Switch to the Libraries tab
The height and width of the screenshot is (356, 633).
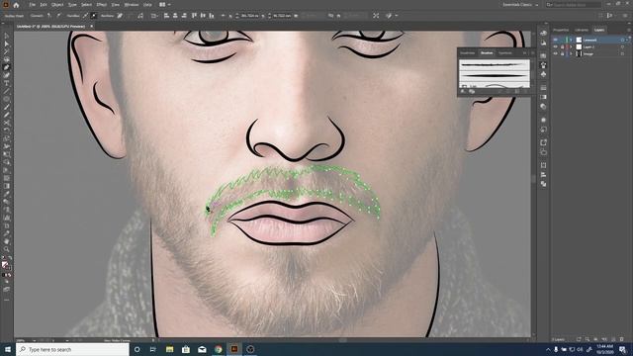pyautogui.click(x=582, y=30)
